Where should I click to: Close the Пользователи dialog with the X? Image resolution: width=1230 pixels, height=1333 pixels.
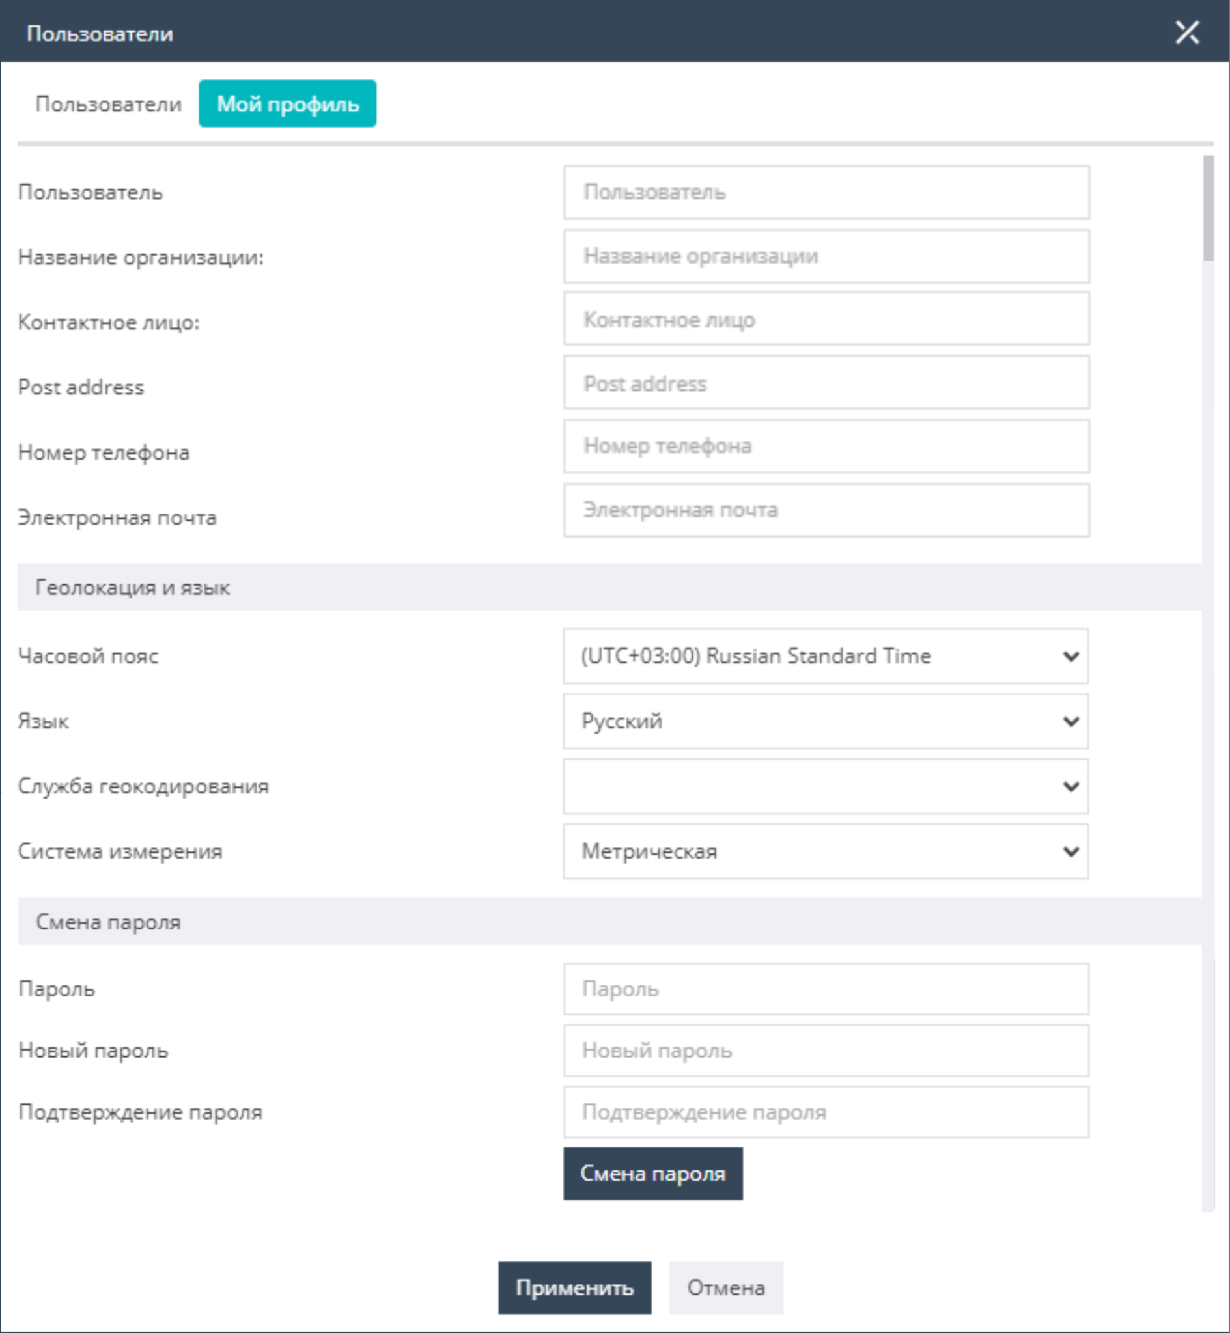[x=1187, y=32]
